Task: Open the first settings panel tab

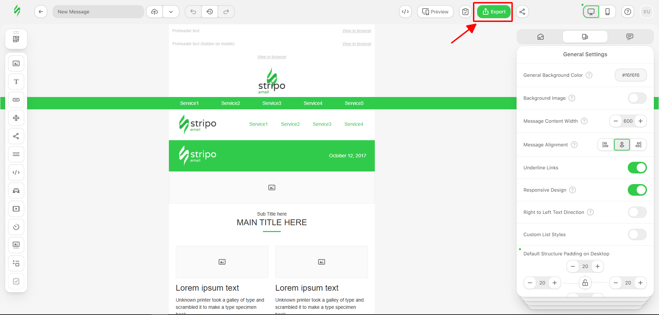Action: [x=541, y=37]
